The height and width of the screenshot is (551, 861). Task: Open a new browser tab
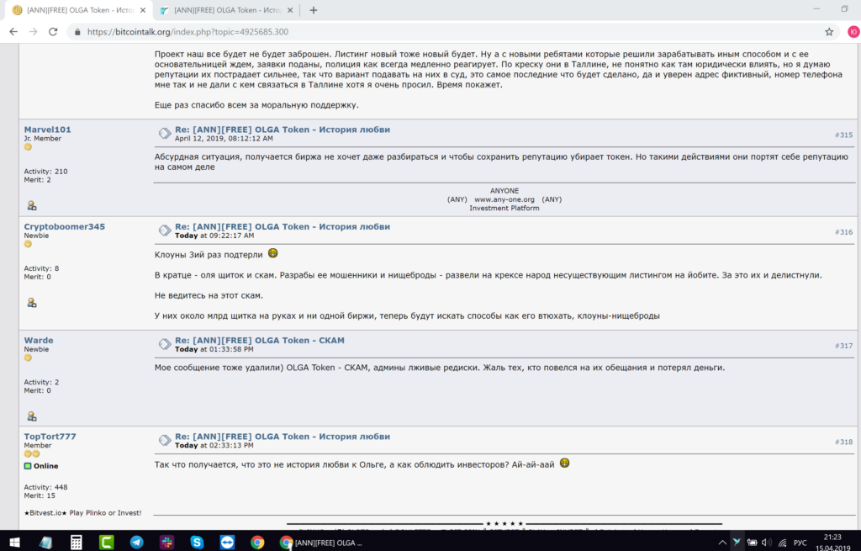click(x=313, y=10)
